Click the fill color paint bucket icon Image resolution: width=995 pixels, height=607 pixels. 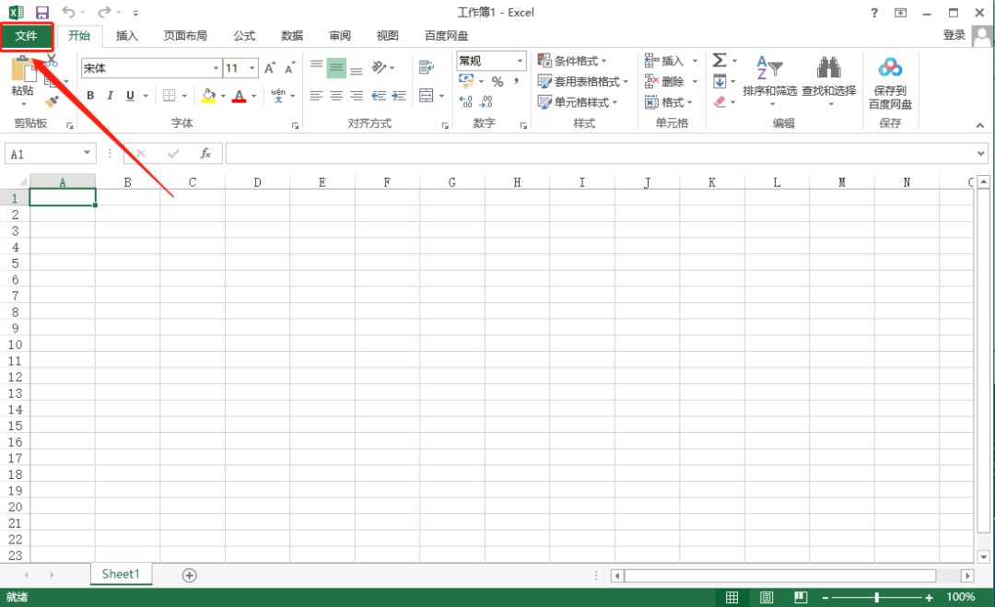(208, 96)
